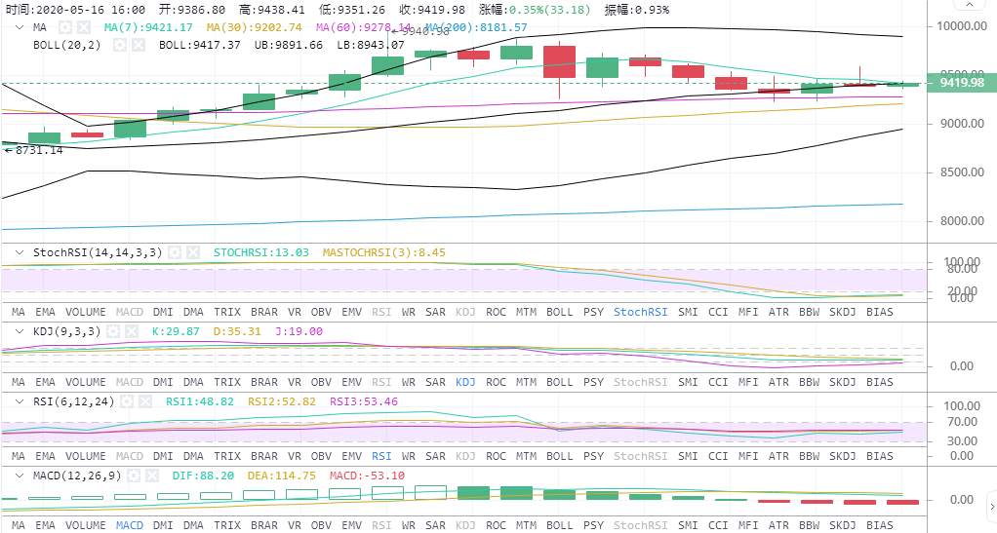The height and width of the screenshot is (533, 997).
Task: Select highlighted RSI tab under the RSI panel
Action: click(x=381, y=456)
